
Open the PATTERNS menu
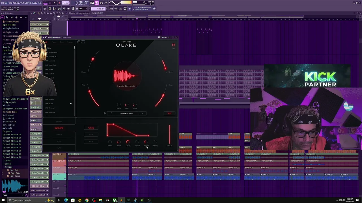click(x=16, y=3)
